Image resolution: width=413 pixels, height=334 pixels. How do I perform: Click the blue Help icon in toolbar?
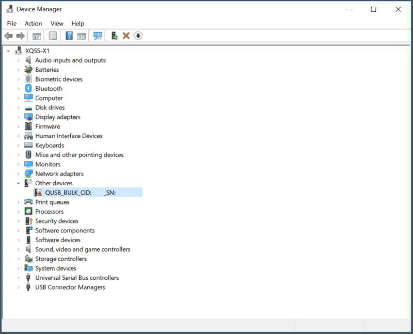coord(69,36)
